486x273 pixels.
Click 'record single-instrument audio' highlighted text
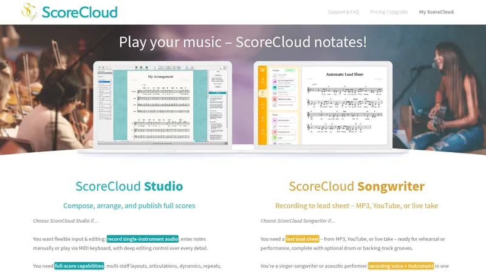[x=143, y=239]
